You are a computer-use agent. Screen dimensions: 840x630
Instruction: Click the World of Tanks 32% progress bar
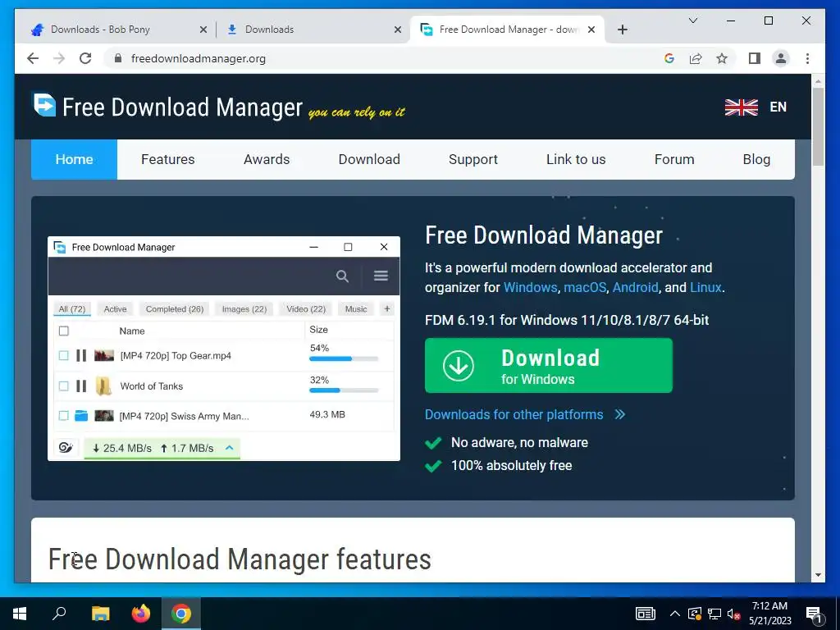click(x=344, y=390)
